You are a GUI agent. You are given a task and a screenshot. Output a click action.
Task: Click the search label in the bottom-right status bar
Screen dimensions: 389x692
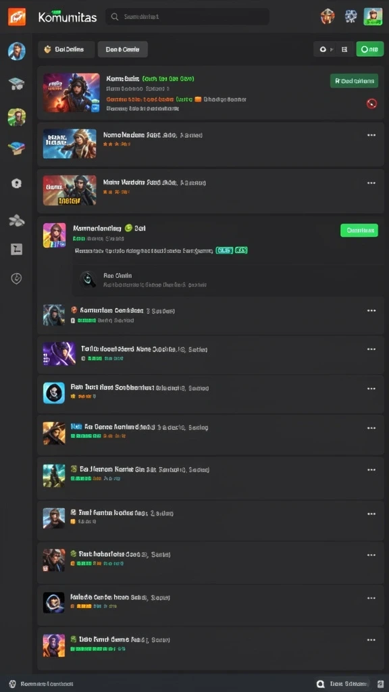click(x=348, y=684)
